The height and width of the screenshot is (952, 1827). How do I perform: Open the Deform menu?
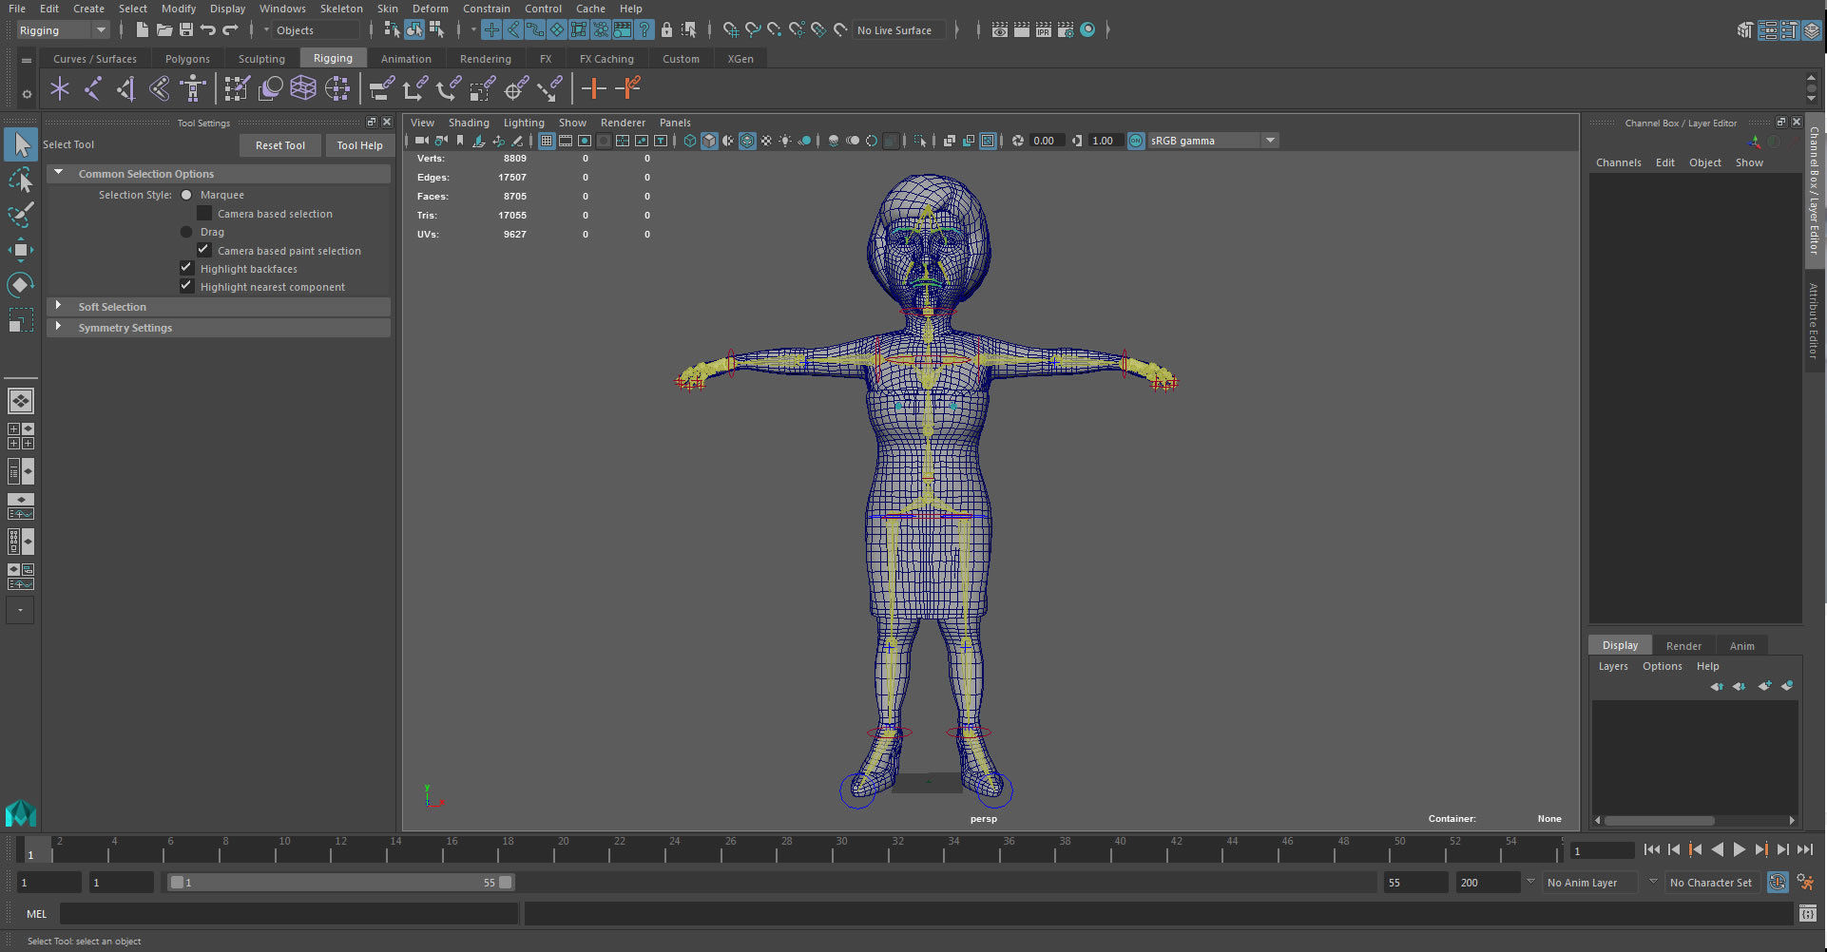click(x=431, y=9)
